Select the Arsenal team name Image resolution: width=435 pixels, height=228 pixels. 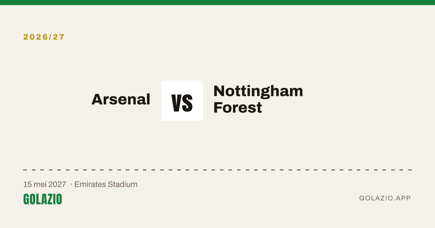point(121,99)
